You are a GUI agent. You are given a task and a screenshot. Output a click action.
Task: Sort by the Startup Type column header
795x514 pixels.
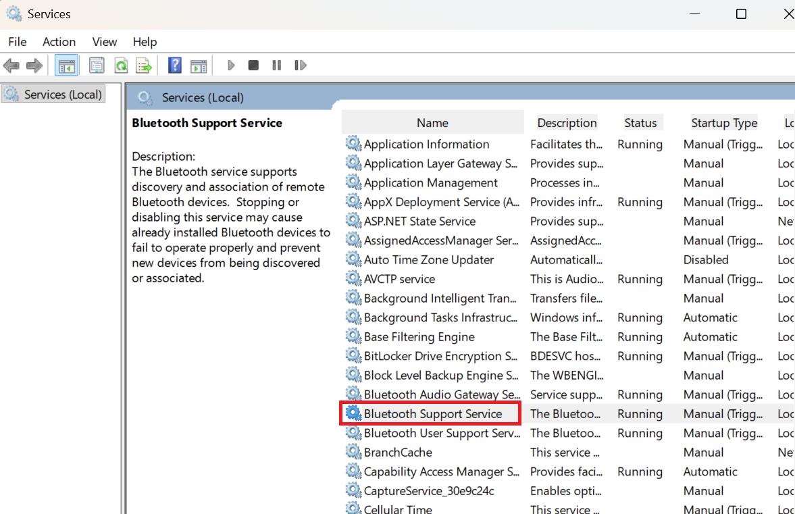click(724, 123)
